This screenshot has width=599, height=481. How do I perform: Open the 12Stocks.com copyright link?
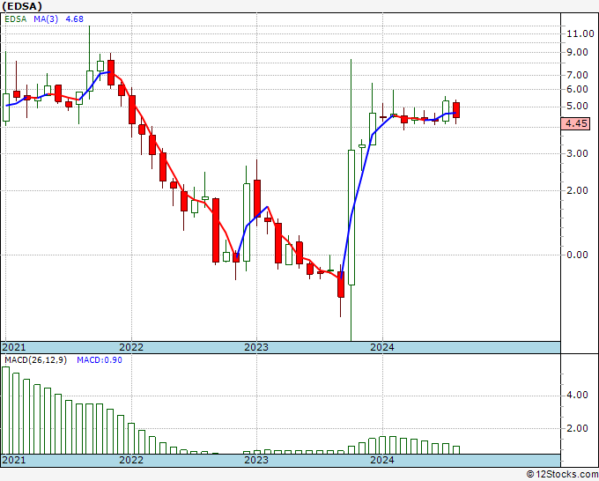click(x=562, y=475)
